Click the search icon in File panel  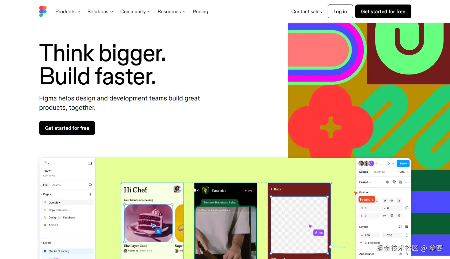point(91,185)
